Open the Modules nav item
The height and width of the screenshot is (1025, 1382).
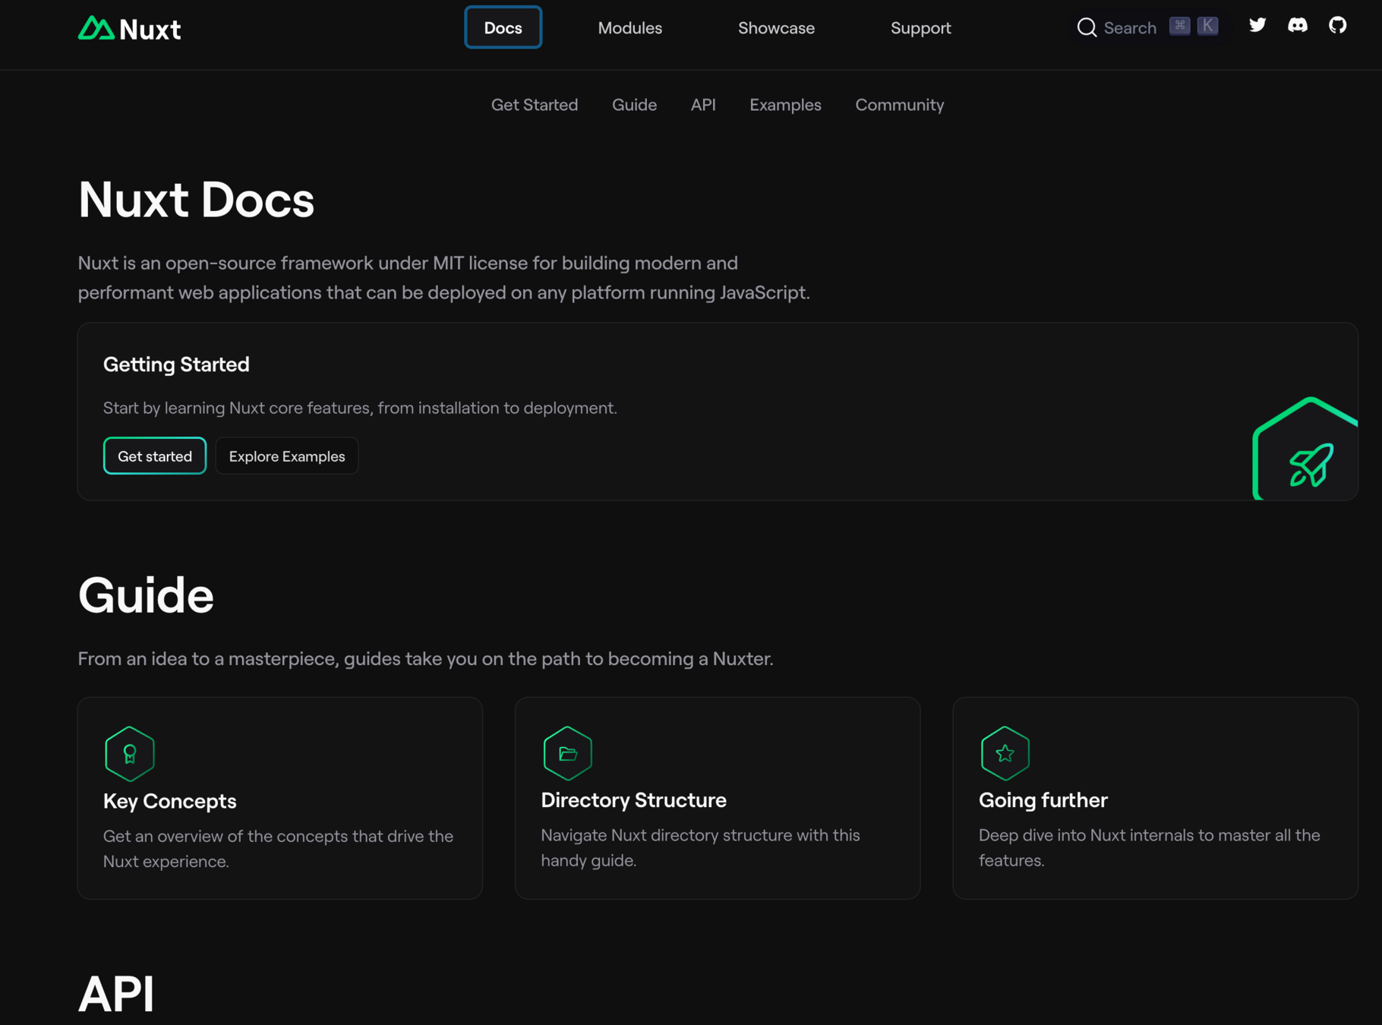click(629, 28)
